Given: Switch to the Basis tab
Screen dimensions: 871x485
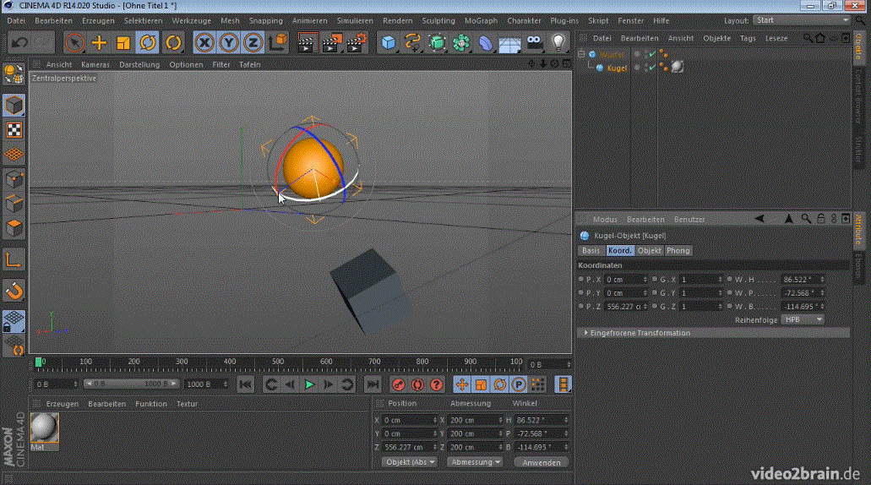Looking at the screenshot, I should pyautogui.click(x=591, y=251).
